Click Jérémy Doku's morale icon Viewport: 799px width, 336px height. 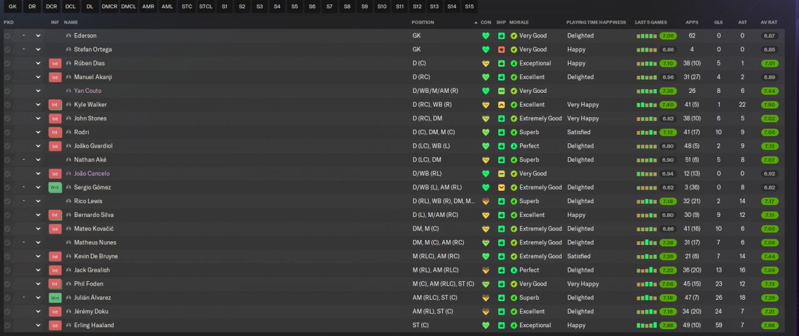[514, 311]
